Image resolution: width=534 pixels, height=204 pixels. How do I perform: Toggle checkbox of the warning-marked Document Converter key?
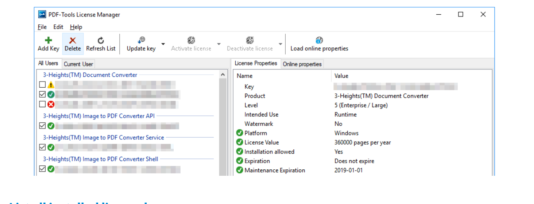[x=42, y=85]
